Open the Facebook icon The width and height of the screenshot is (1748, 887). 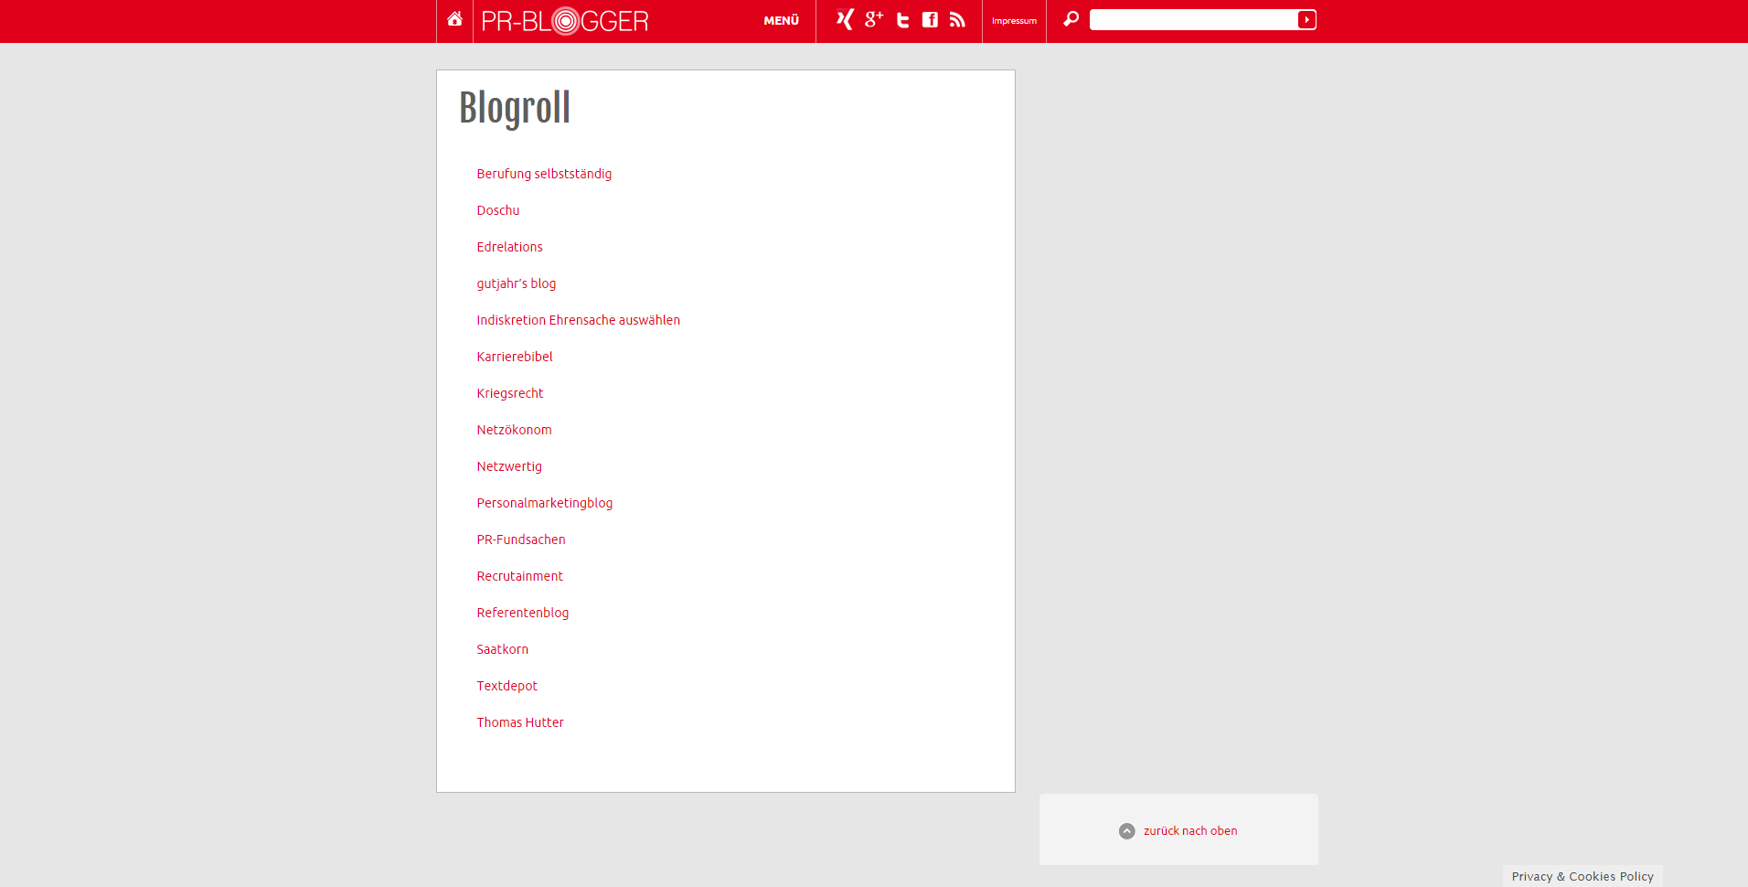pos(930,20)
